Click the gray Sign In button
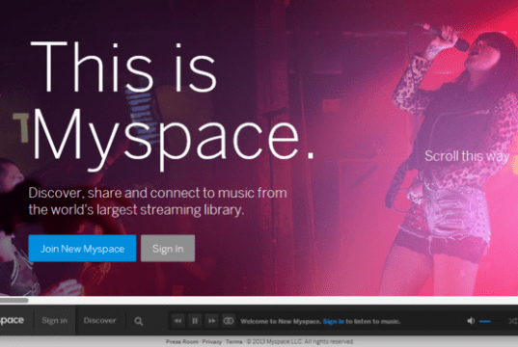This screenshot has height=347, width=518. (168, 249)
